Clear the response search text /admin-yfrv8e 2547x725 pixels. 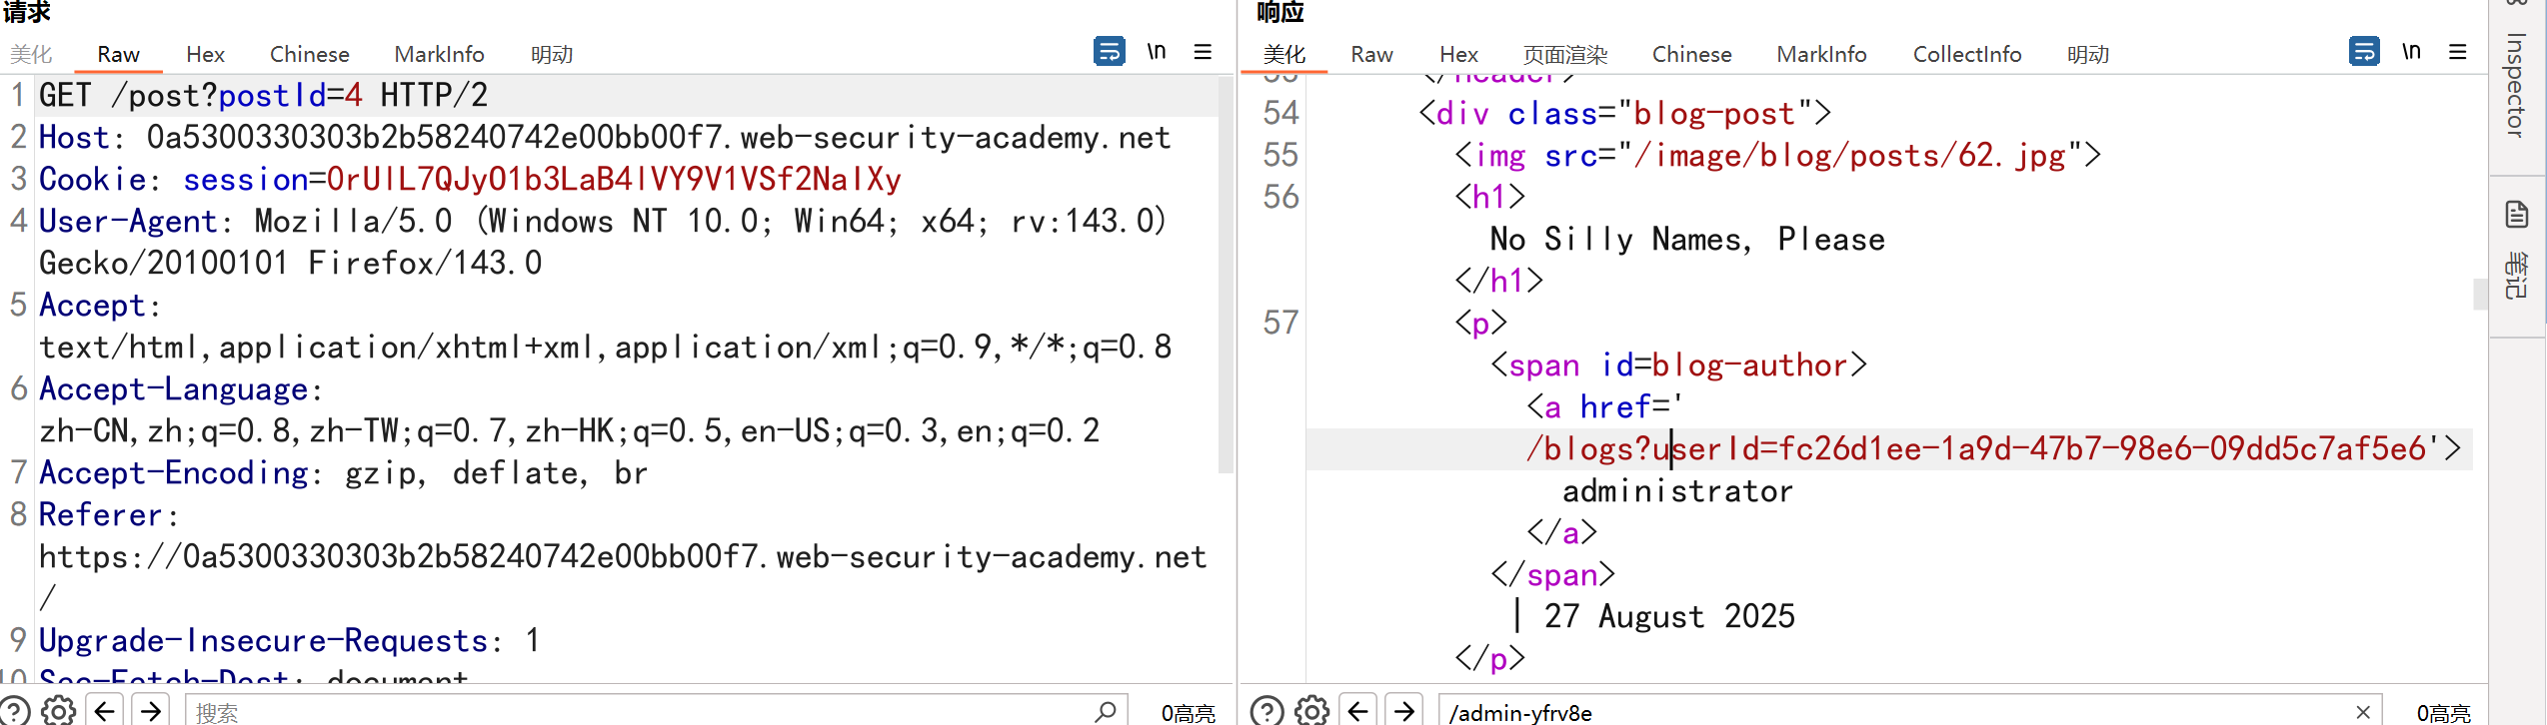(x=2363, y=711)
